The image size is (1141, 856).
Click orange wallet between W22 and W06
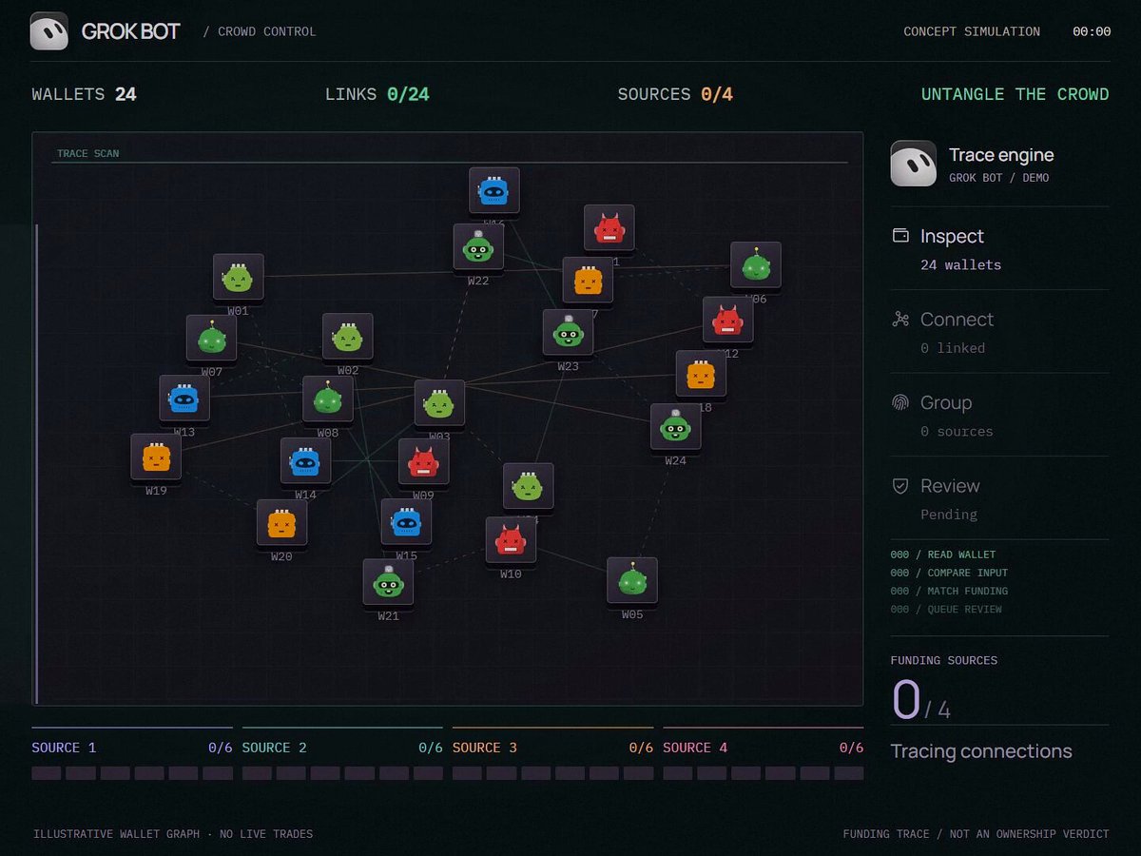[x=588, y=281]
